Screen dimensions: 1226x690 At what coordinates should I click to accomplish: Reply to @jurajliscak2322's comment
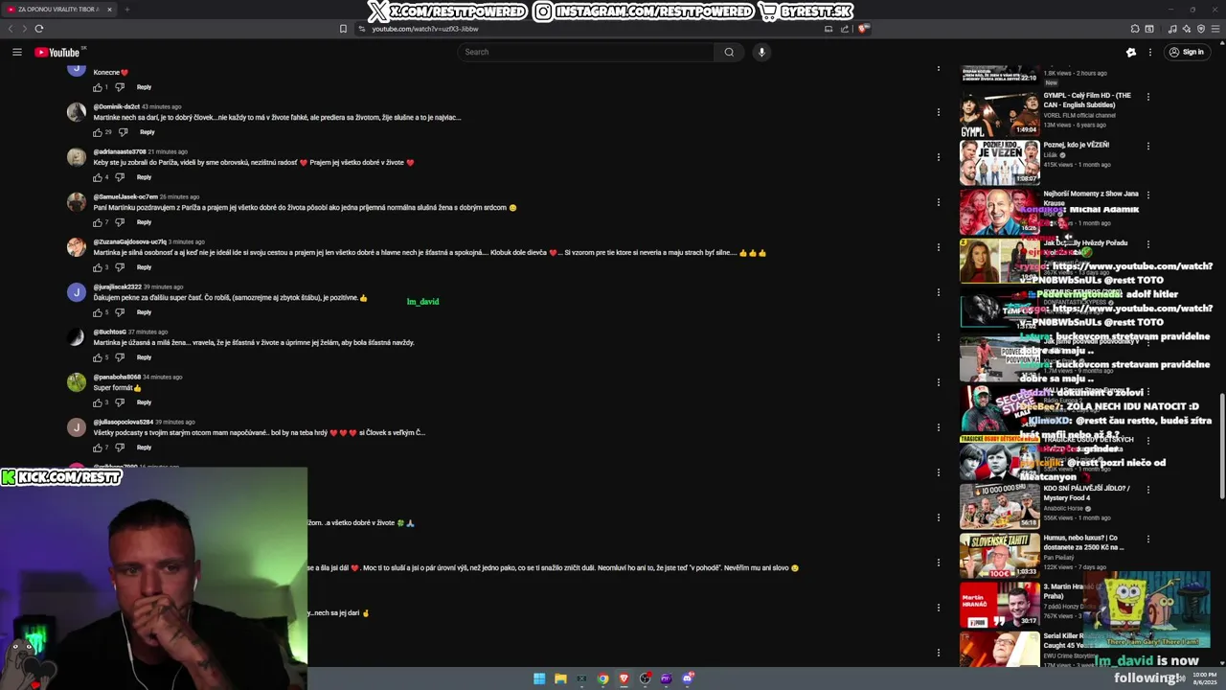[x=144, y=312]
